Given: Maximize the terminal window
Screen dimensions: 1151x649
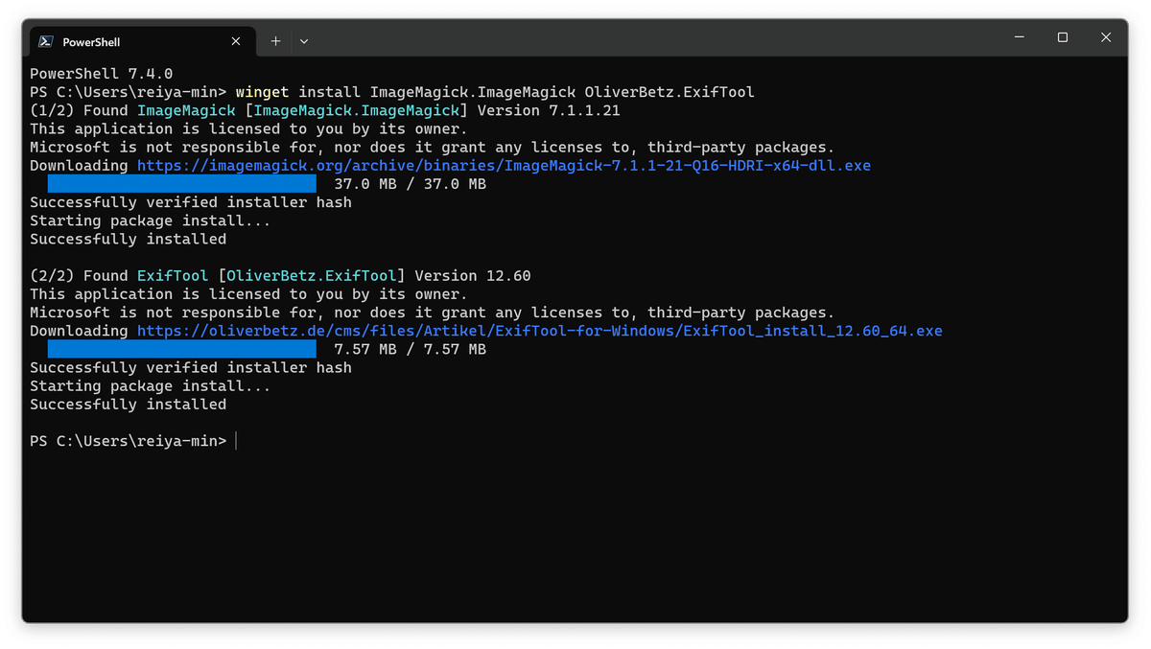Looking at the screenshot, I should [x=1063, y=37].
